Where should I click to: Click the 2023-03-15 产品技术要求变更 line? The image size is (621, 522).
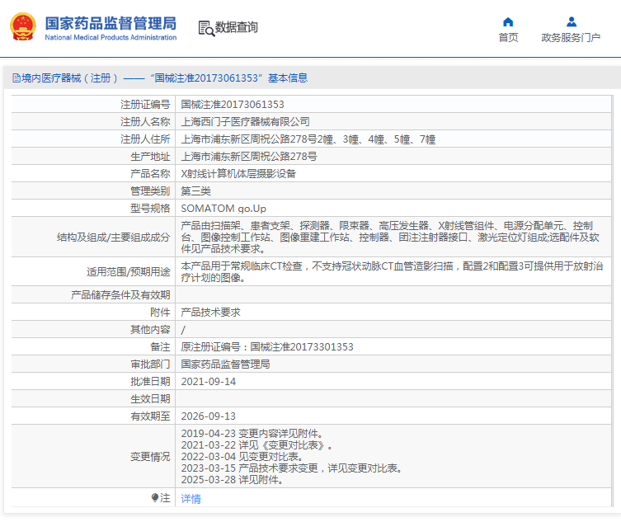coord(292,468)
